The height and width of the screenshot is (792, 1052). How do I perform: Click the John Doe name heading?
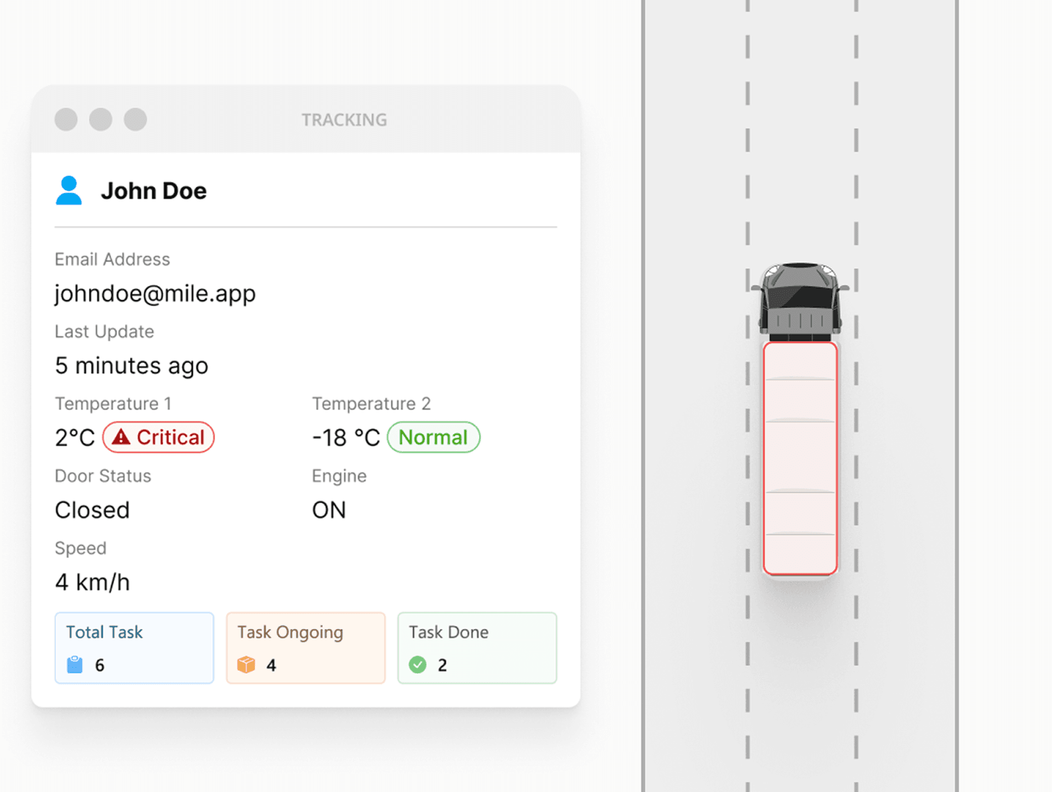click(154, 191)
